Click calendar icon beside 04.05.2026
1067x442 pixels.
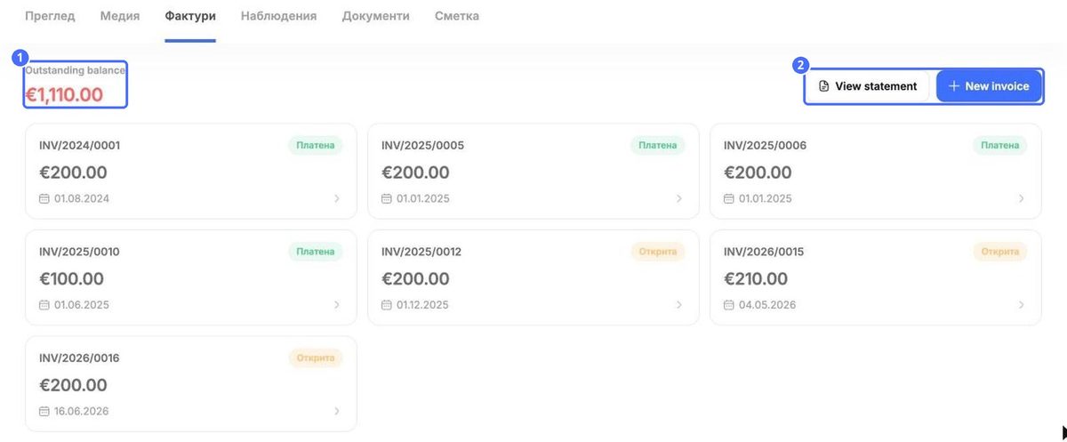(729, 305)
